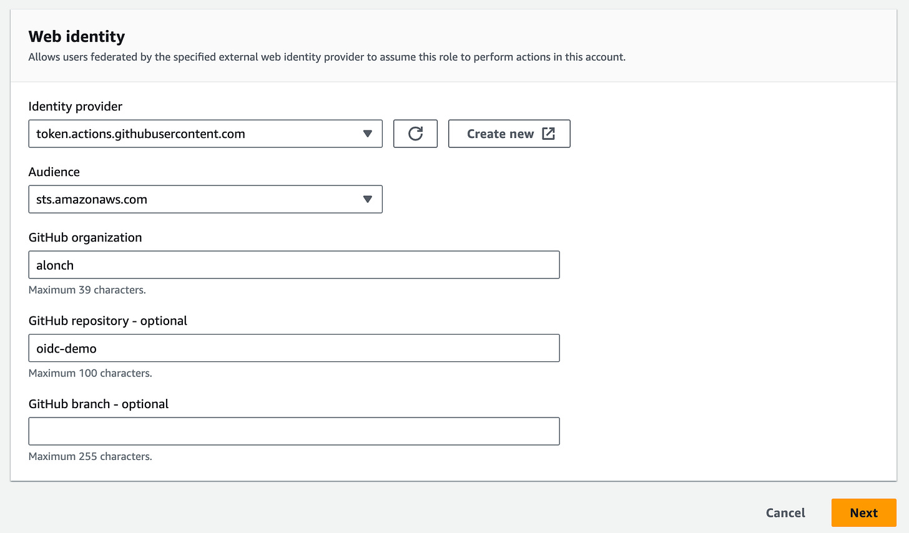The width and height of the screenshot is (909, 533).
Task: Focus the GitHub repository field containing oidc-demo
Action: pyautogui.click(x=294, y=348)
